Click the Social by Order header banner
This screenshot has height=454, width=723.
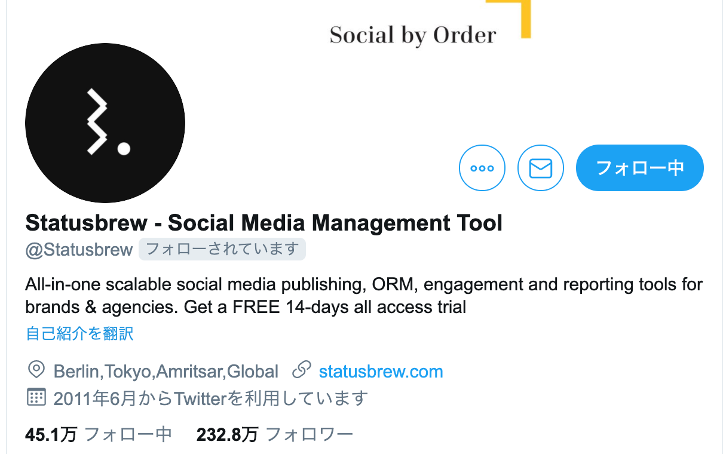(413, 35)
